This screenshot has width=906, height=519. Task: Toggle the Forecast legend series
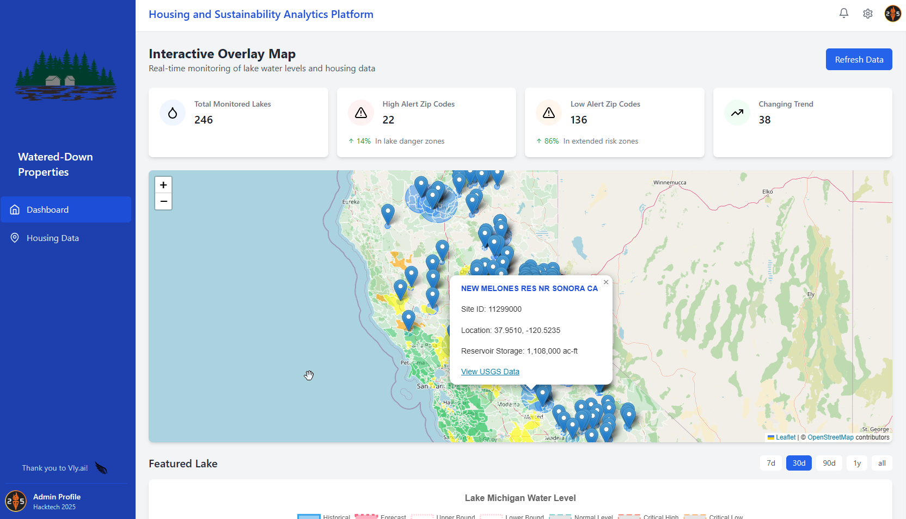tap(380, 516)
